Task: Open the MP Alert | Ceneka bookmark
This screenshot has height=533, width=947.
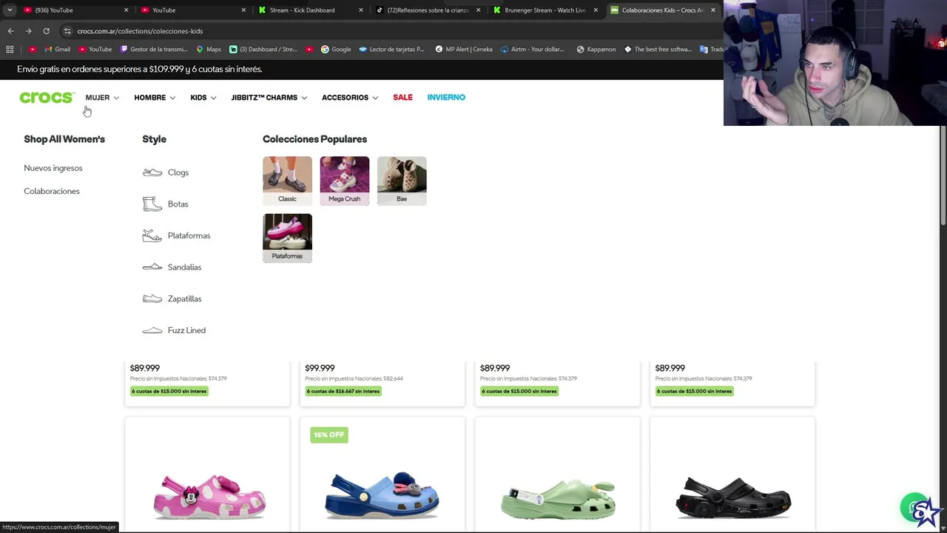Action: [x=464, y=50]
